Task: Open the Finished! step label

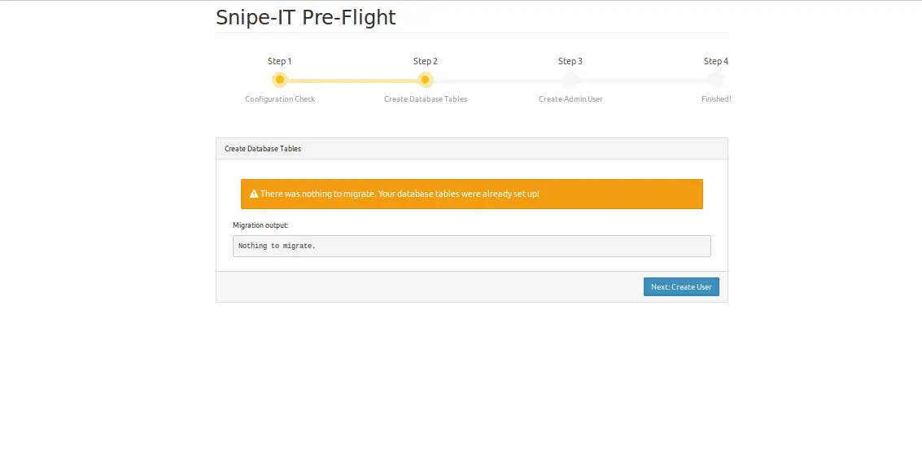Action: (x=715, y=98)
